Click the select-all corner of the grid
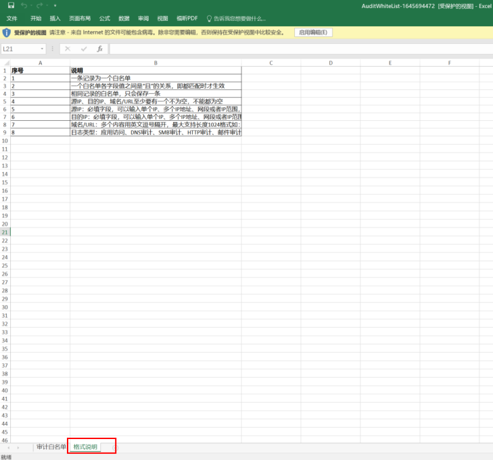The width and height of the screenshot is (493, 460). (x=5, y=63)
